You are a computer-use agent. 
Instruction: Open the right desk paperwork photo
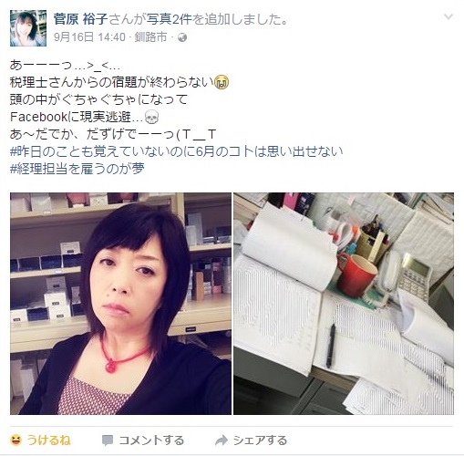tap(344, 304)
